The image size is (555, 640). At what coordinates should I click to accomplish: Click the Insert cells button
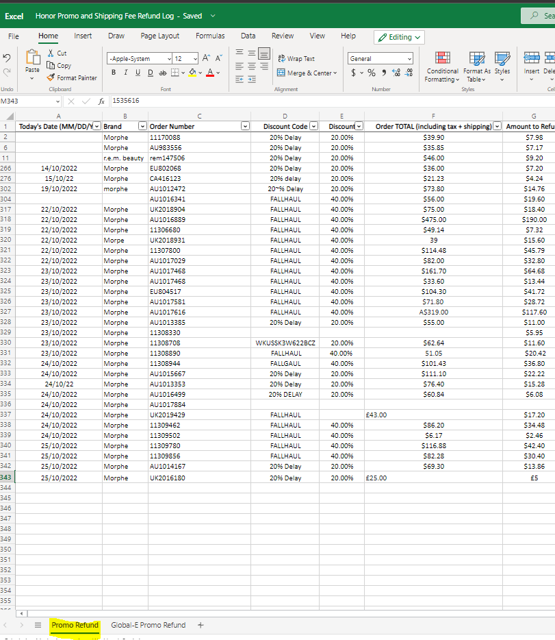coord(531,66)
